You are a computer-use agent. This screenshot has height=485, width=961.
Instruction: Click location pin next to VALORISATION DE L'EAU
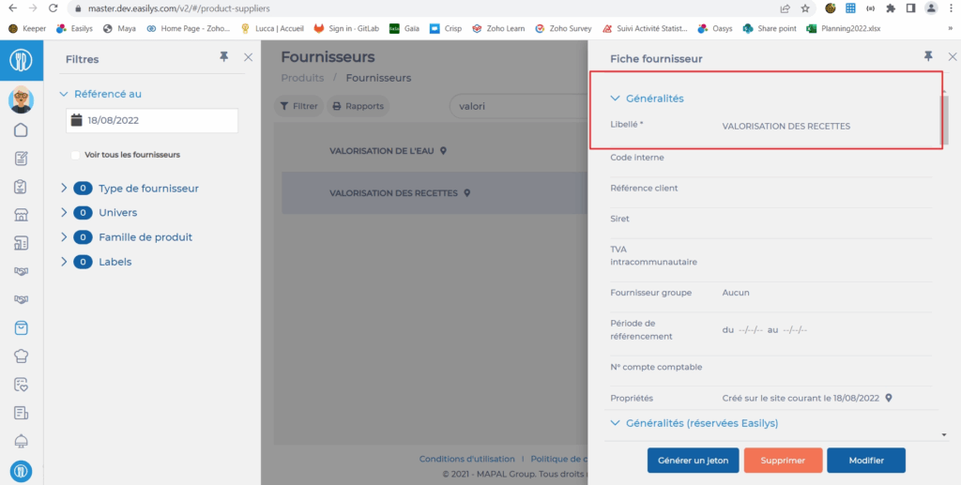pos(444,151)
